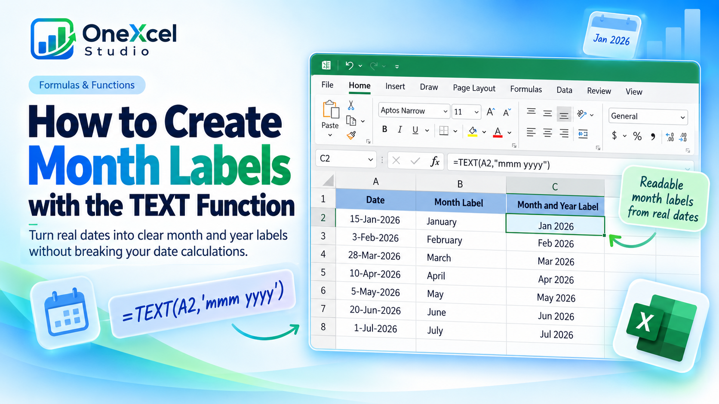Click the dollar Accounting Format icon

click(x=614, y=135)
